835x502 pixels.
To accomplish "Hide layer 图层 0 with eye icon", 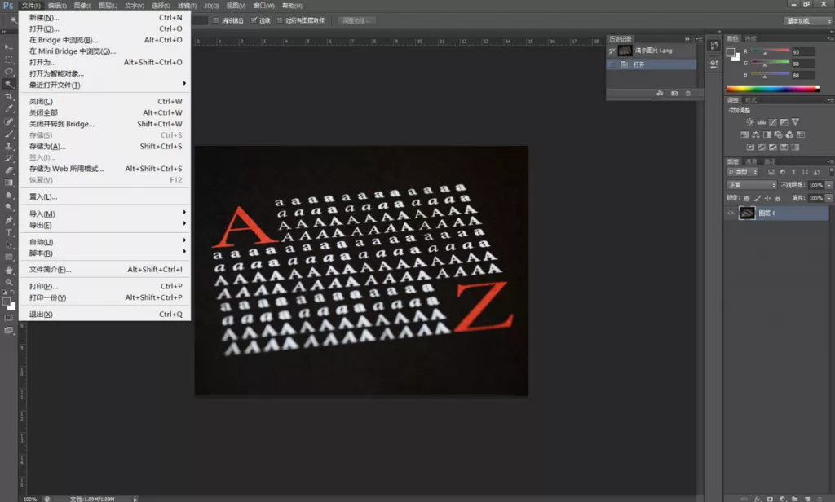I will 731,213.
